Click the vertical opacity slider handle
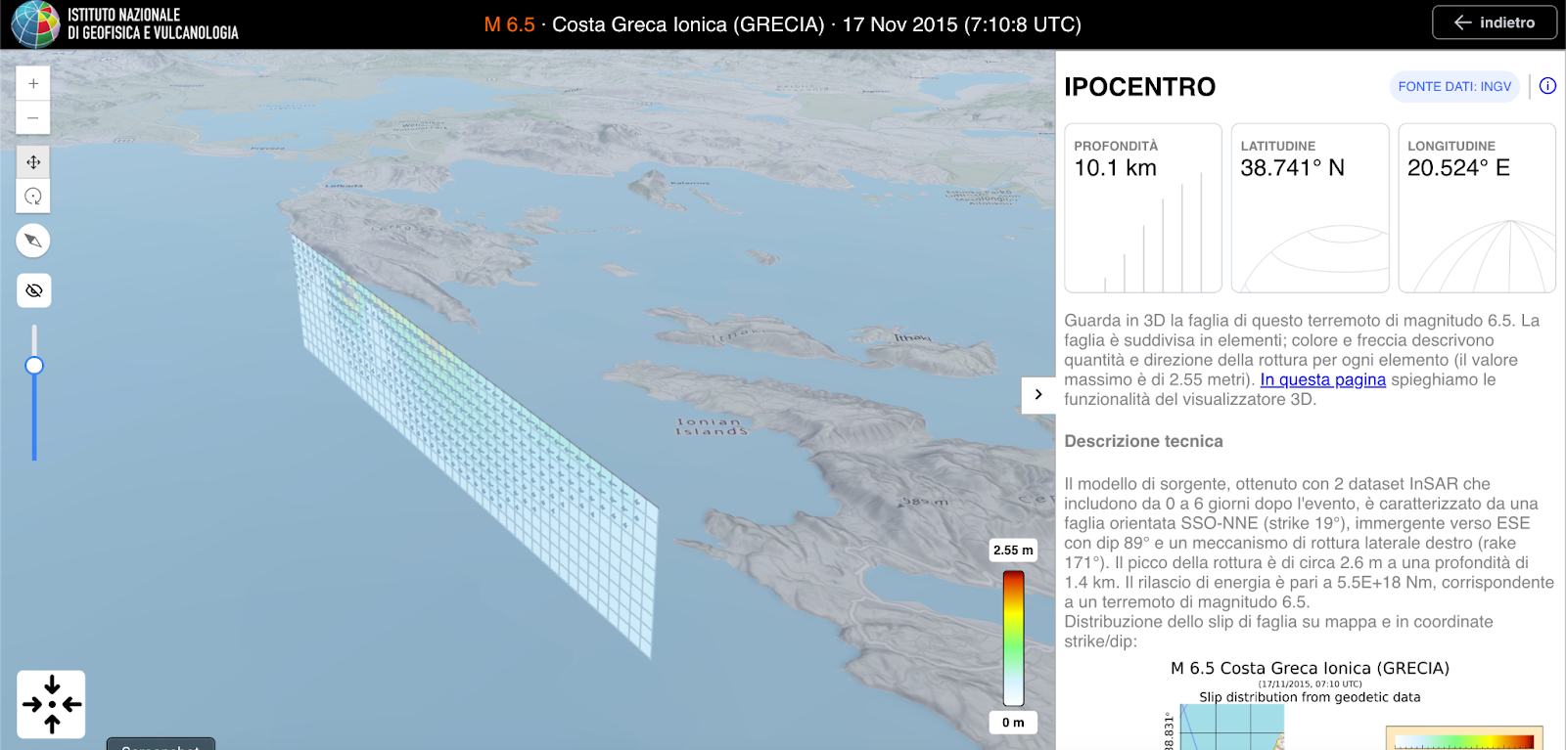 34,366
